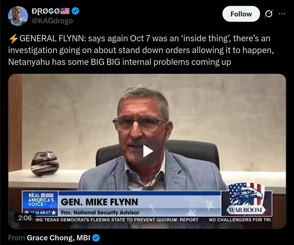Viewport: 294px width, 245px height.
Task: Click the Follow button
Action: [241, 14]
